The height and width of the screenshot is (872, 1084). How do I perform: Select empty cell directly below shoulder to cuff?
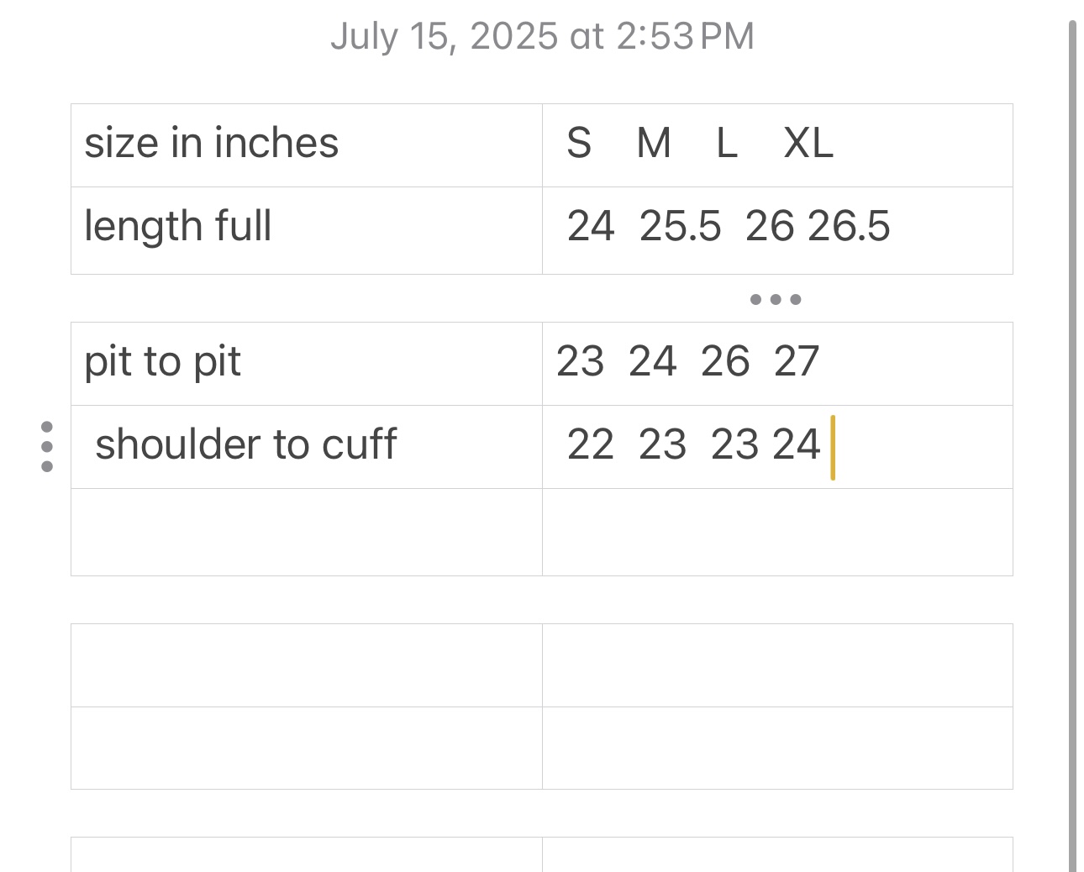[306, 532]
